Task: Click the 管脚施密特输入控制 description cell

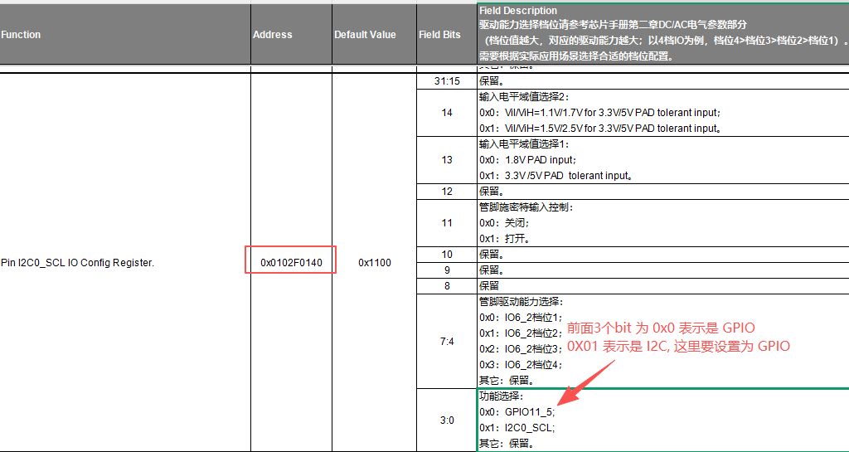Action: (x=663, y=222)
